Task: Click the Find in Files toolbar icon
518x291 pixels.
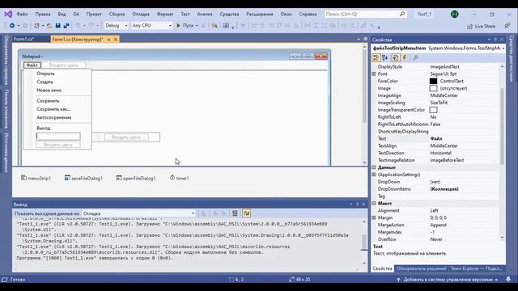Action: [214, 25]
